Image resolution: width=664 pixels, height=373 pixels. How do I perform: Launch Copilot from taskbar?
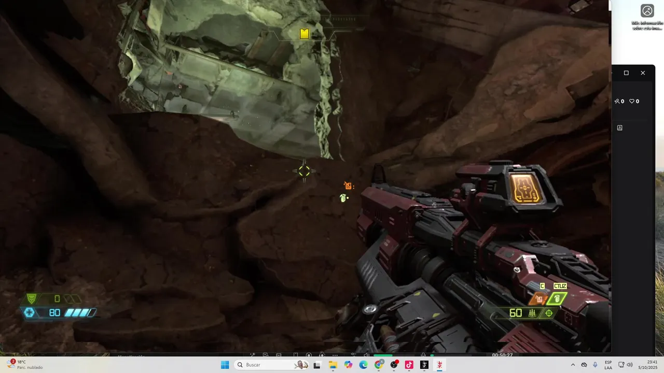[348, 365]
